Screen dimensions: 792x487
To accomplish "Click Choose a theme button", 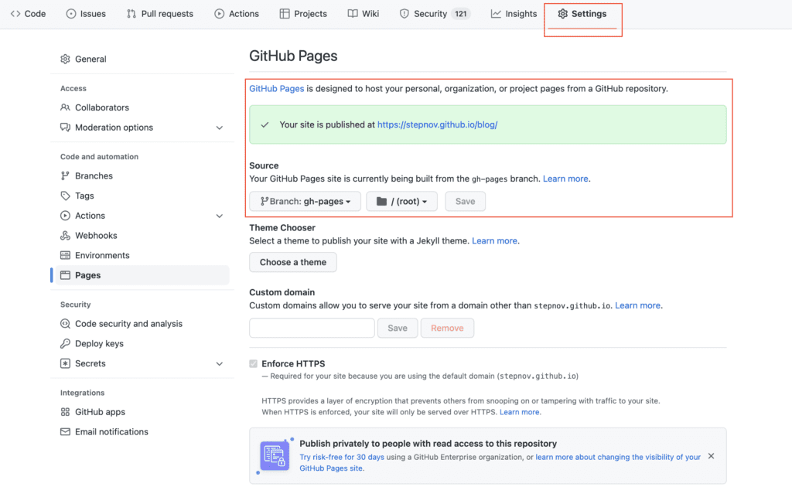I will 293,262.
